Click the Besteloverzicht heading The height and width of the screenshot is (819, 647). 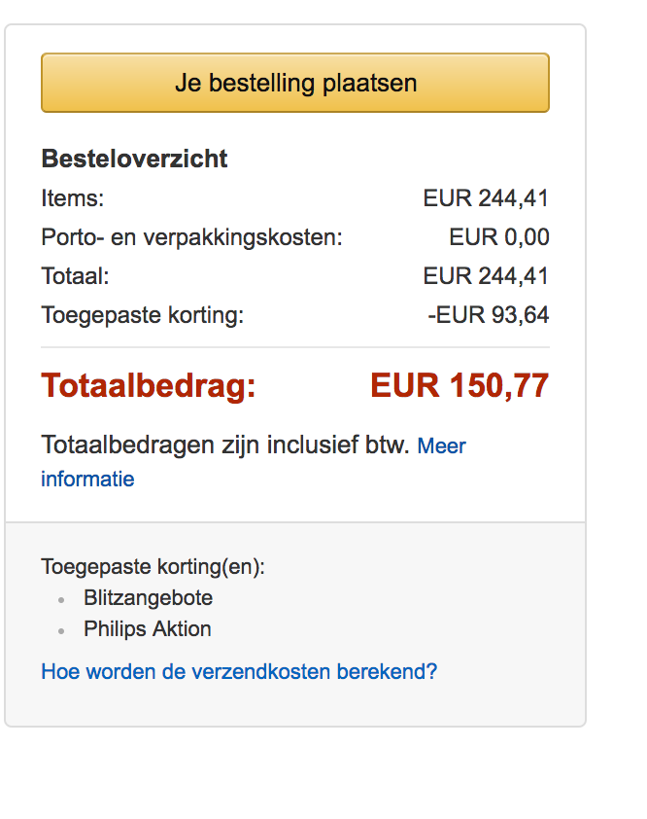tap(134, 160)
